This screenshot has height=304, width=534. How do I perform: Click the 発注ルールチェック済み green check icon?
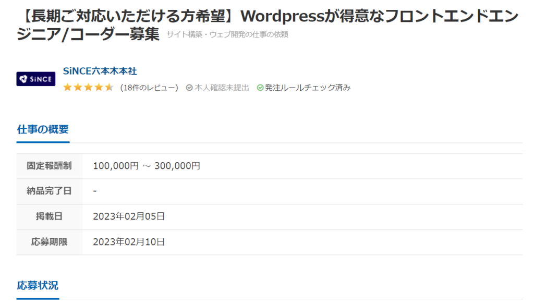[260, 88]
